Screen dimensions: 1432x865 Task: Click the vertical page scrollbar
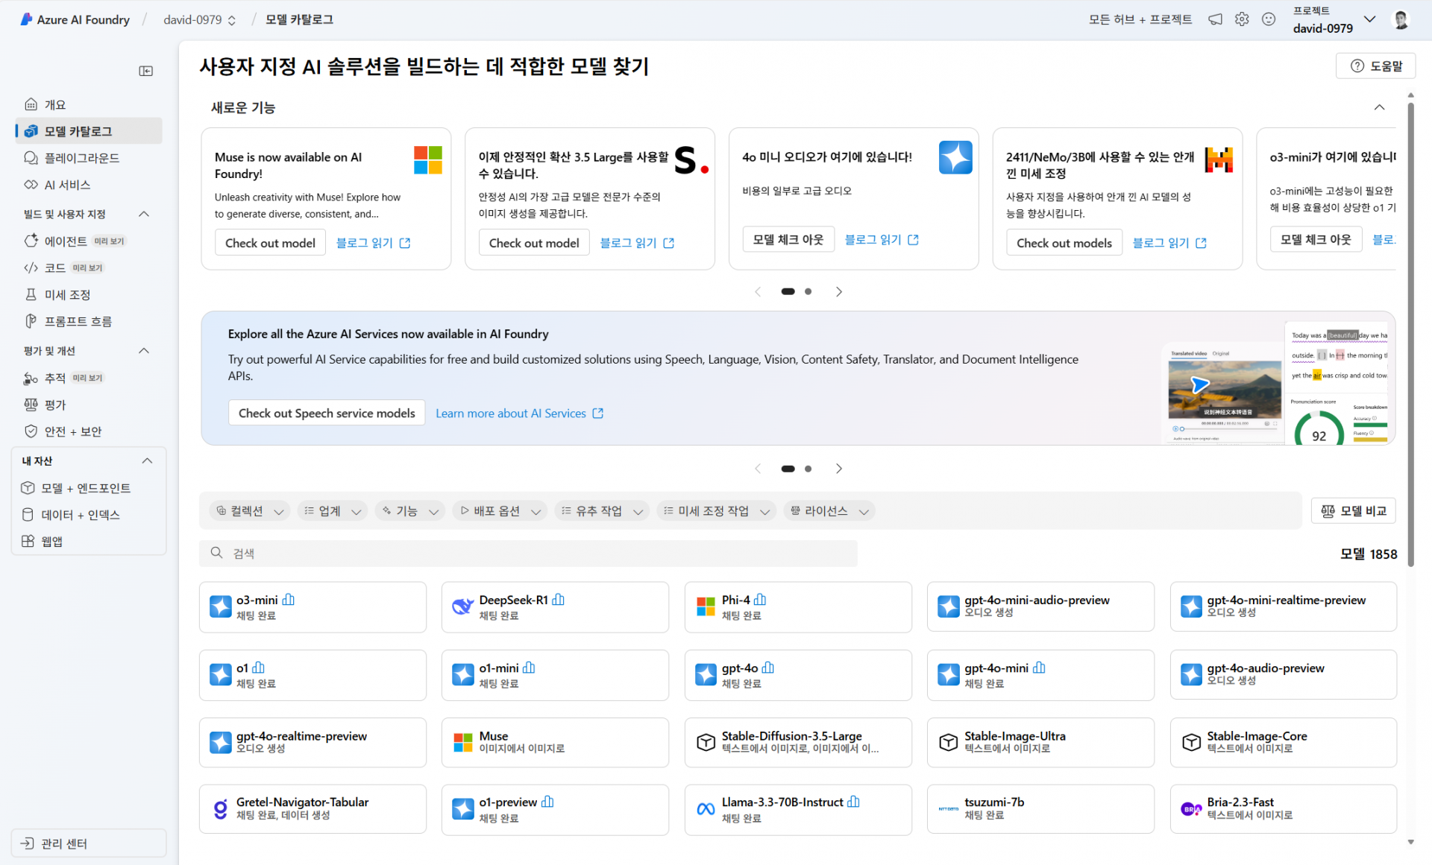[x=1410, y=335]
